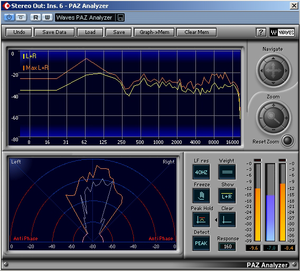Screen dimensions: 300x271
Task: Click the Navigate pad center cross
Action: (x=274, y=70)
